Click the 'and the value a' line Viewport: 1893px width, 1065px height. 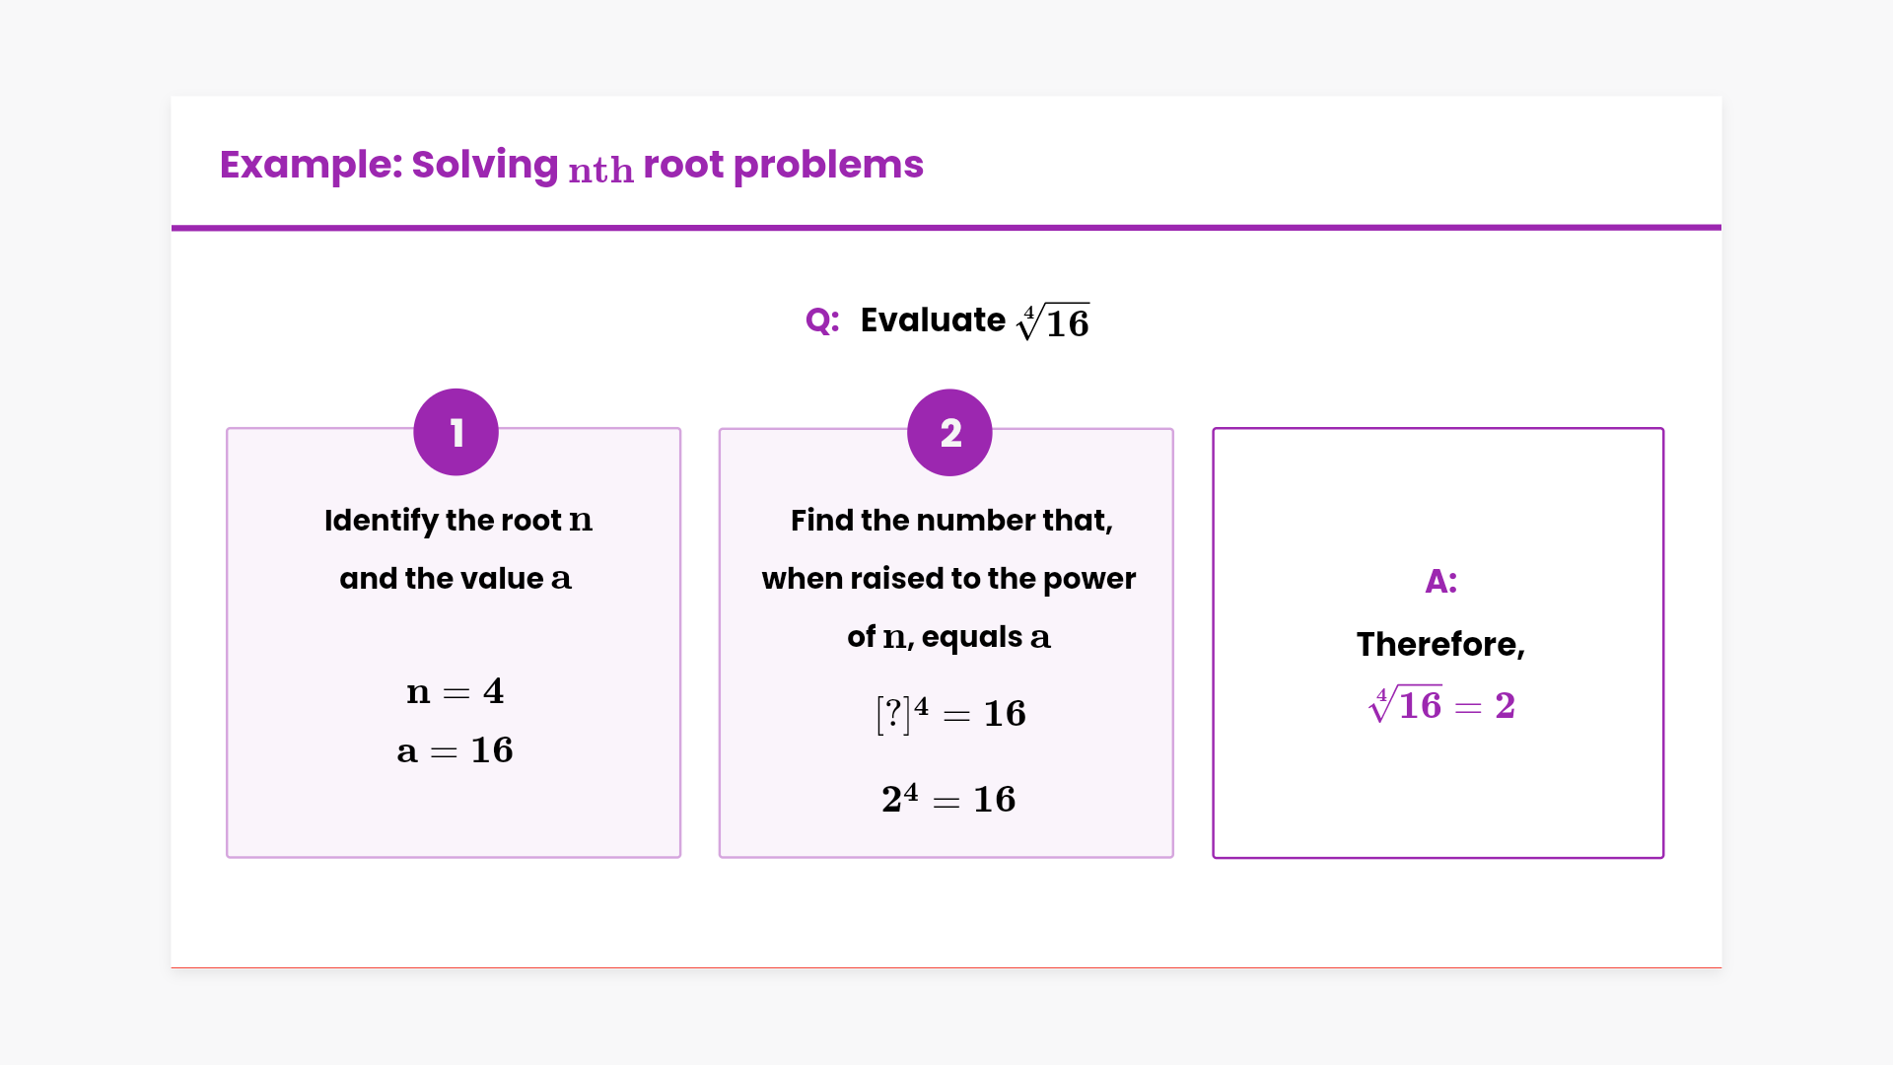(456, 578)
